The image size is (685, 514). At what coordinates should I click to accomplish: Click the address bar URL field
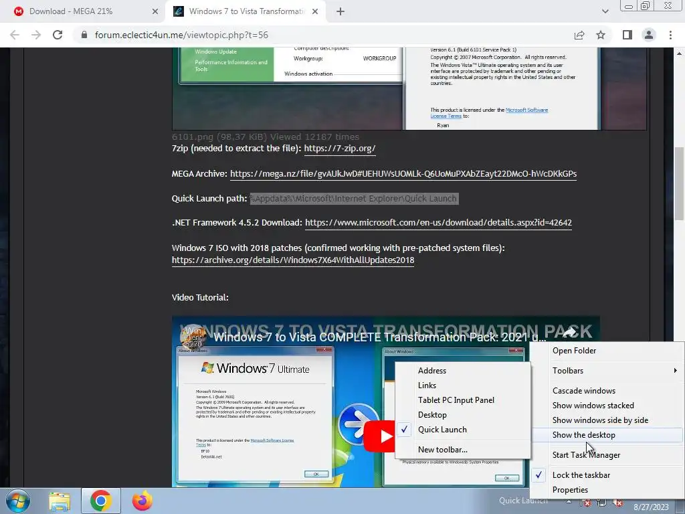point(323,35)
